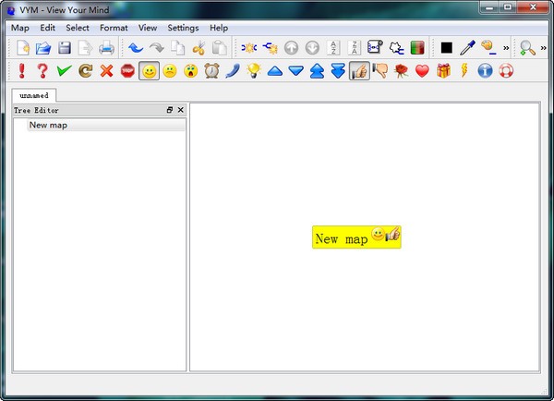Viewport: 554px width, 401px height.
Task: Click the magnifier Find icon
Action: 527,48
